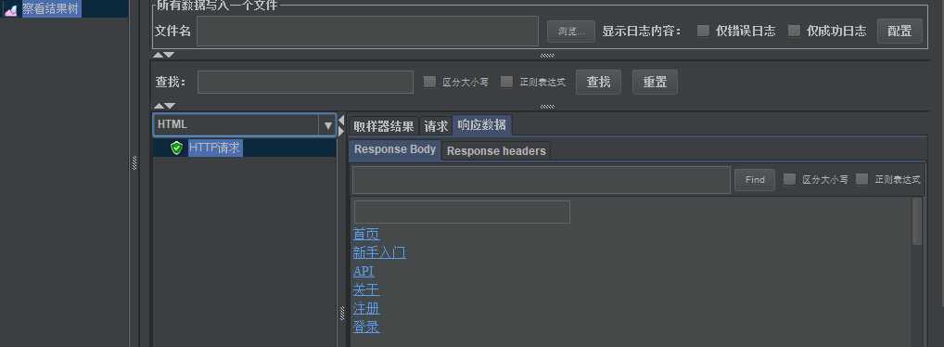
Task: Switch to the 取样器结果 tab
Action: tap(384, 126)
